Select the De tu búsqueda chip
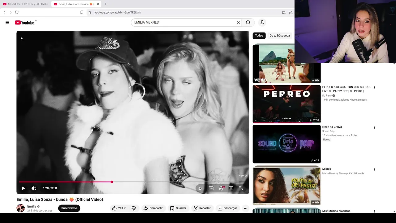This screenshot has height=223, width=396. (280, 36)
